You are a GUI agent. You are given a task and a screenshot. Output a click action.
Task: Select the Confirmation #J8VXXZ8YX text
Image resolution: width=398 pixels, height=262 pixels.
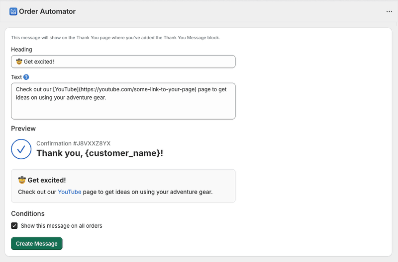coord(73,143)
